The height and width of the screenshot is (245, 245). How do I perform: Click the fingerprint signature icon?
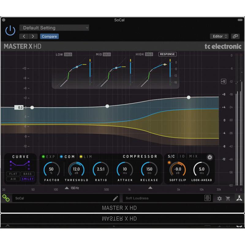point(208,198)
